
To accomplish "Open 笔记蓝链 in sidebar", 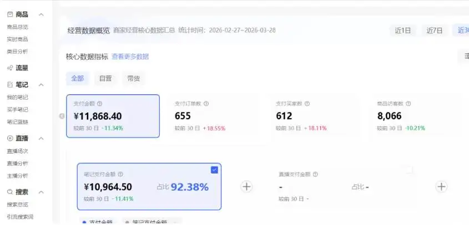I will coord(17,122).
